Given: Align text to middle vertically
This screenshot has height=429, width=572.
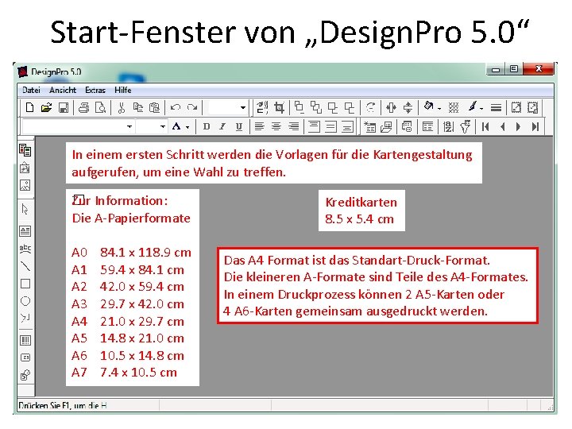Looking at the screenshot, I should [330, 126].
